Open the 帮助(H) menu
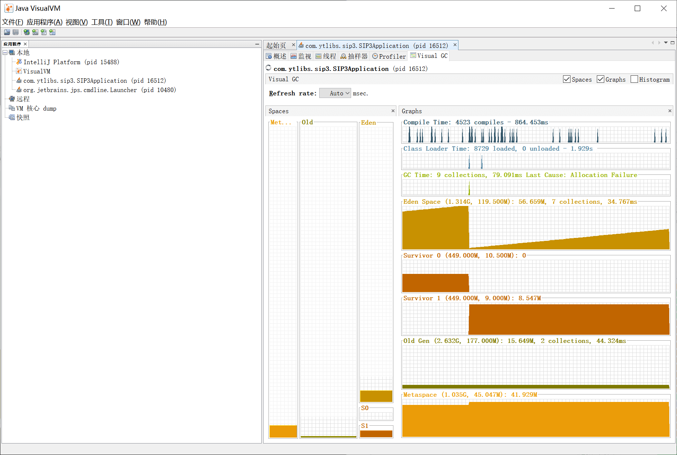This screenshot has width=677, height=455. 156,22
